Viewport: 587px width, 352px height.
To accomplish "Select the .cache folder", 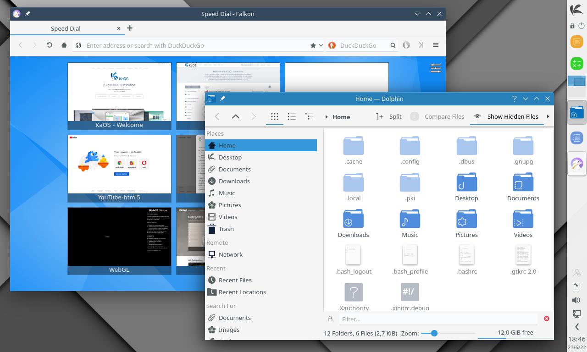I will [x=353, y=150].
